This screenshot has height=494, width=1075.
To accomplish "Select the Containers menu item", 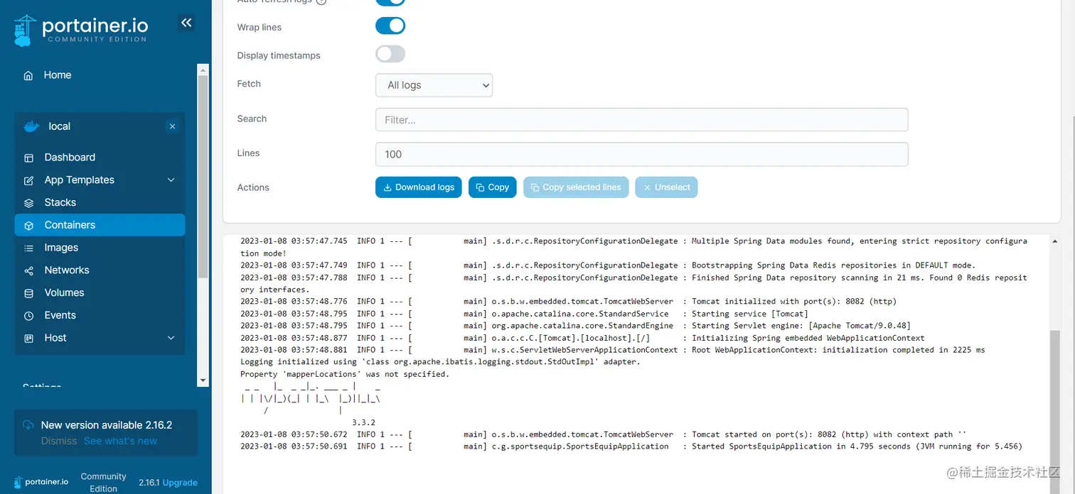I will (100, 225).
